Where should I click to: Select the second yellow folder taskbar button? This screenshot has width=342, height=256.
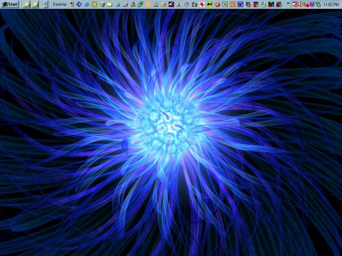[x=36, y=4]
